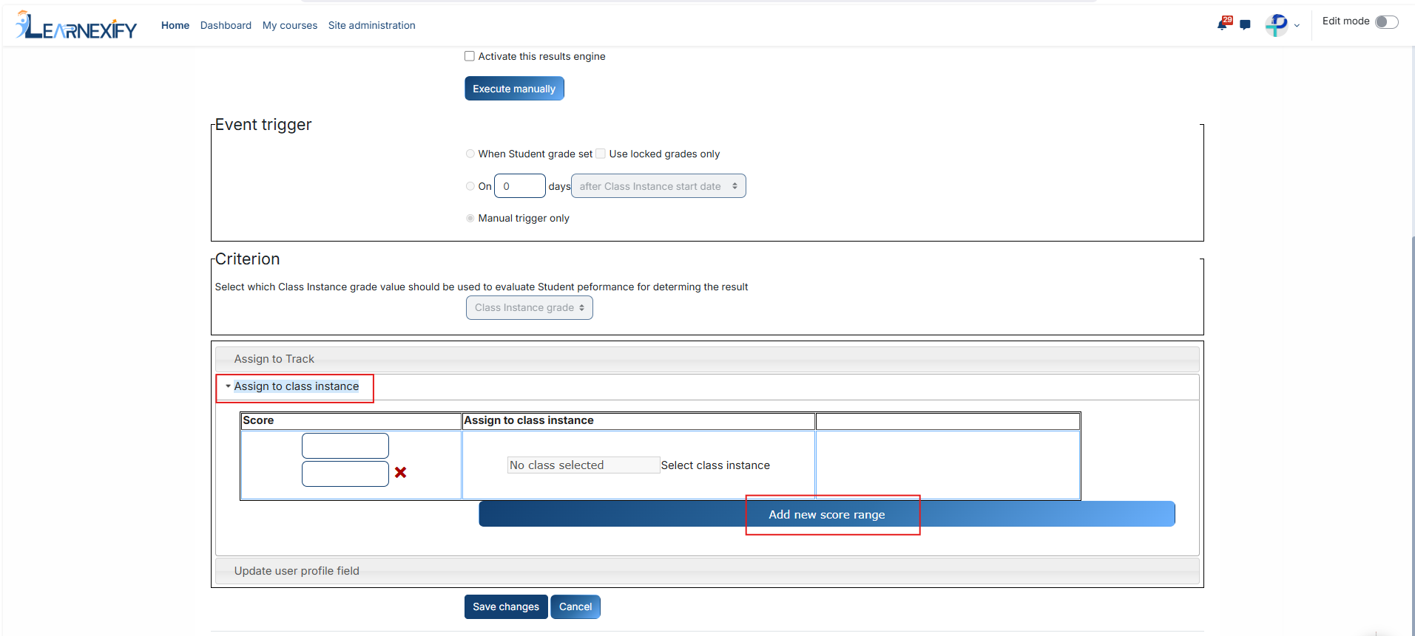This screenshot has width=1415, height=636.
Task: Click the days number input field
Action: 520,186
